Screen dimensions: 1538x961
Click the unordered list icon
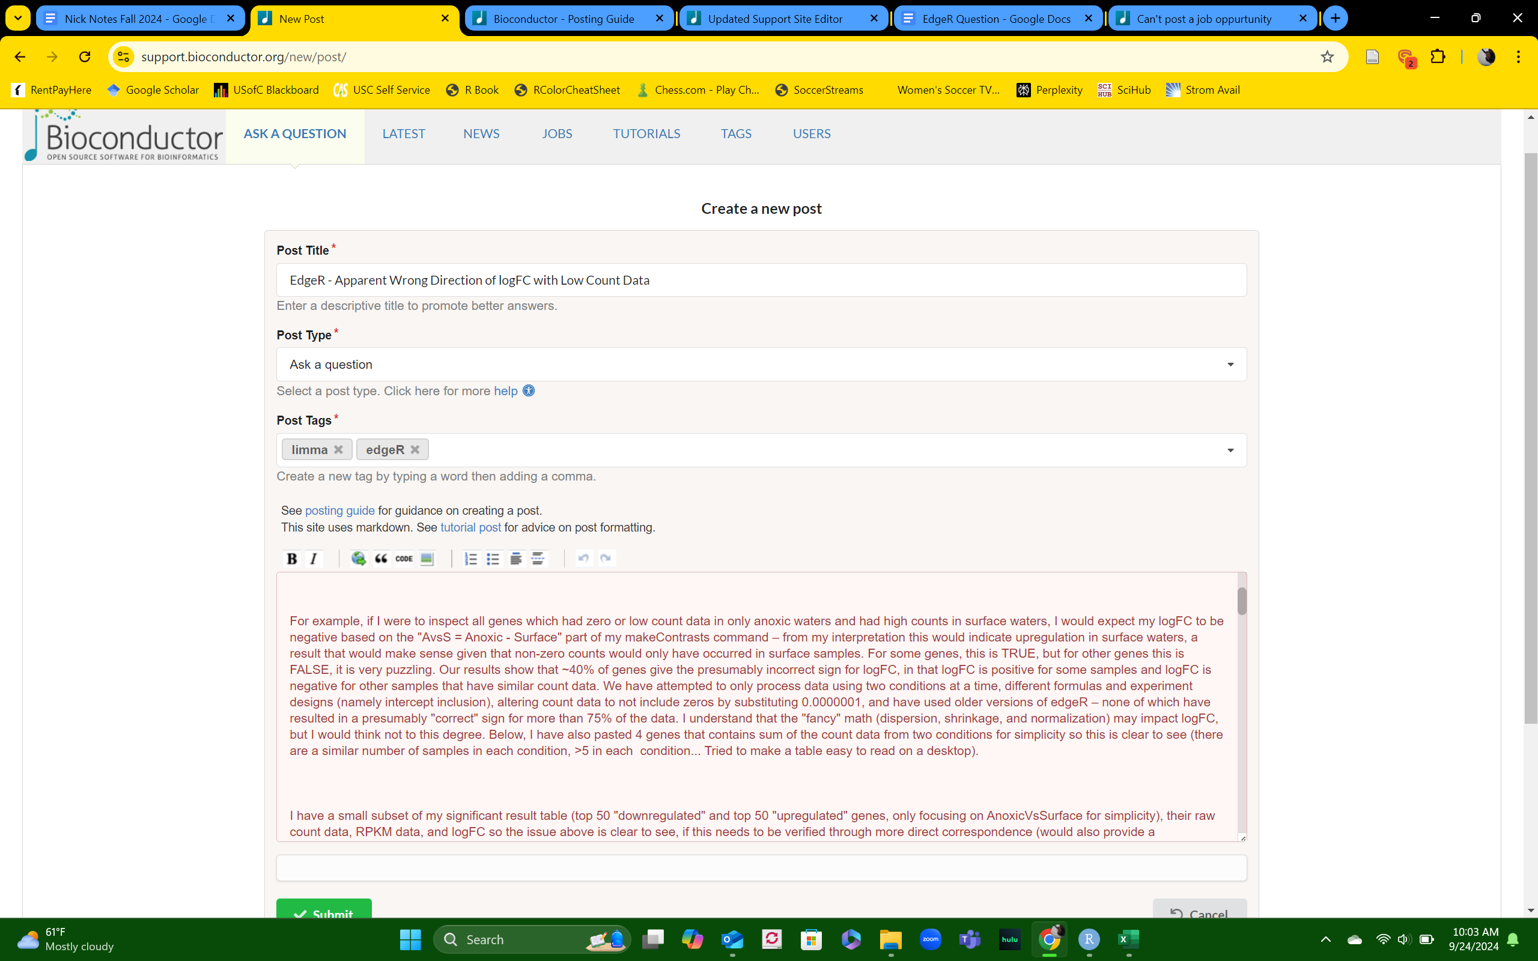(x=493, y=558)
